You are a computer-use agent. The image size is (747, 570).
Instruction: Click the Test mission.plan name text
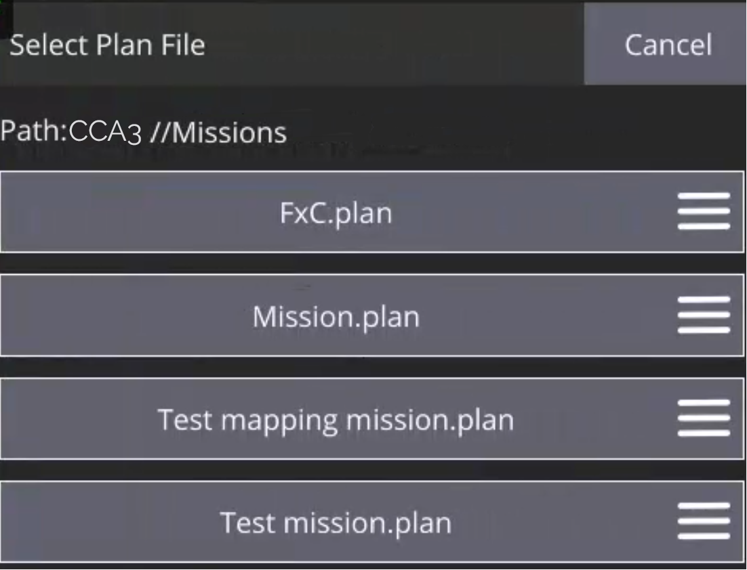click(336, 523)
